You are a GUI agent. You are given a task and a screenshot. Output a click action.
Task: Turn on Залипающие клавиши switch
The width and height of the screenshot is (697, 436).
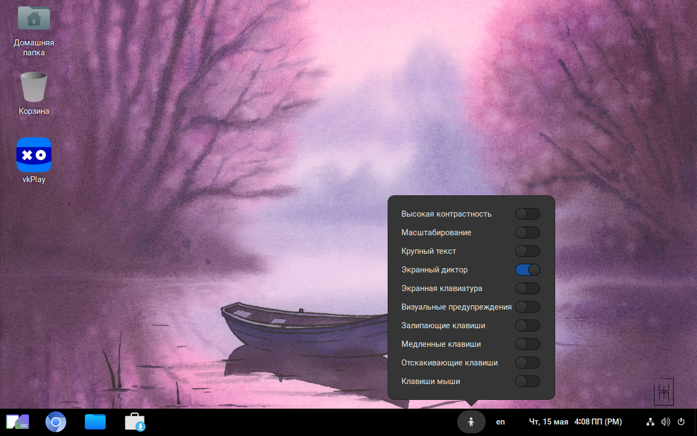tap(527, 325)
